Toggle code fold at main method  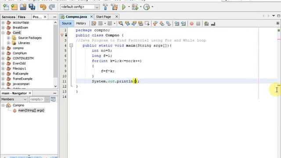[x=71, y=45]
